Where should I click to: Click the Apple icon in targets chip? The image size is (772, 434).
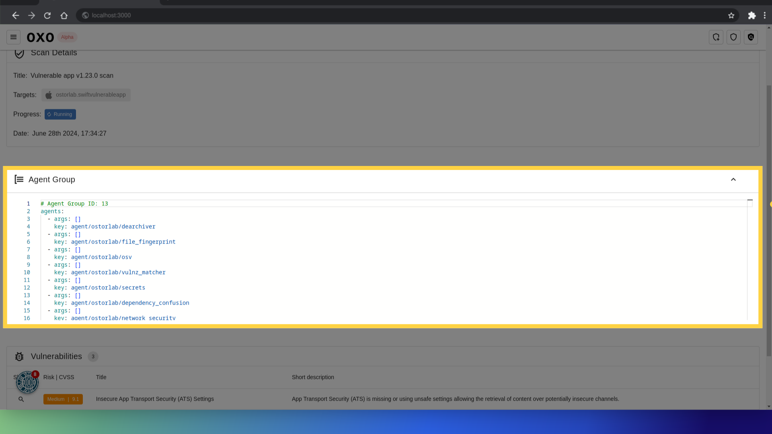pos(49,95)
